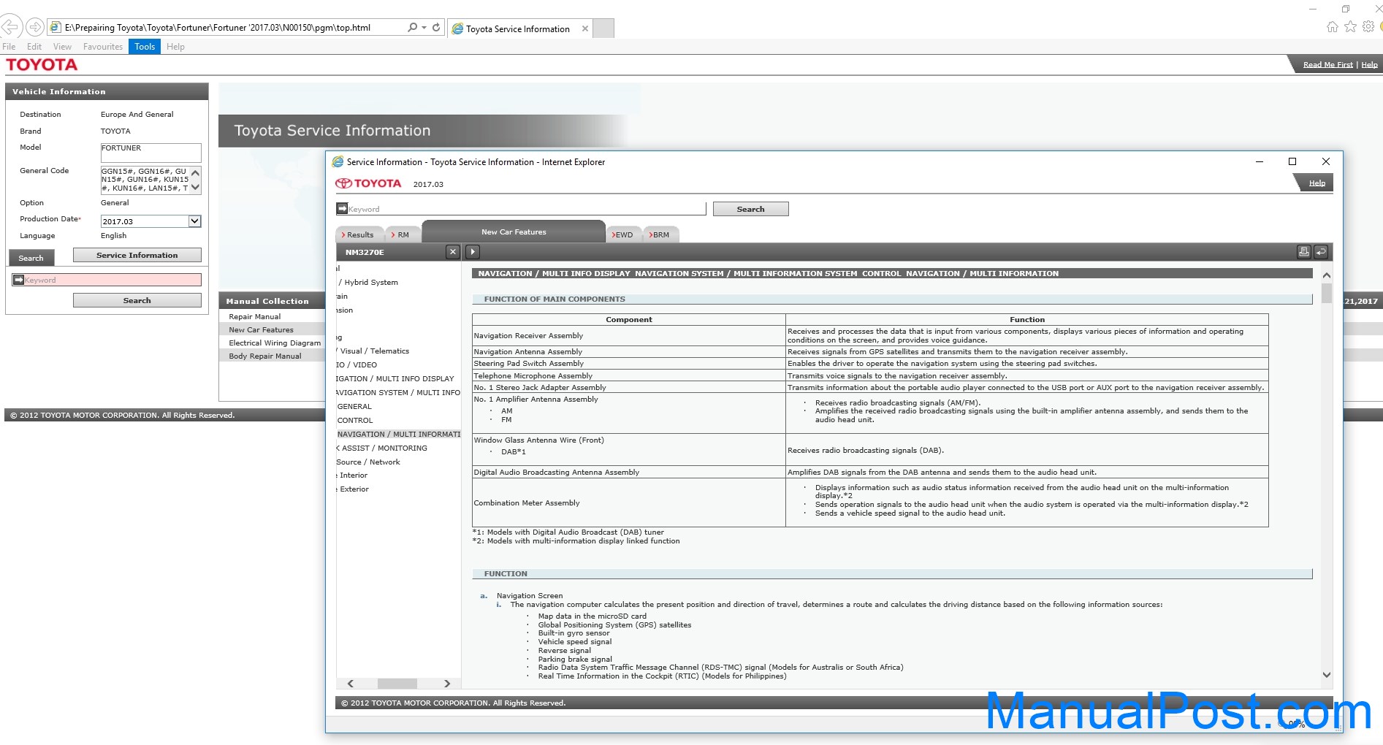The width and height of the screenshot is (1383, 745).
Task: Close the NM3270E tree panel with X
Action: pyautogui.click(x=453, y=251)
